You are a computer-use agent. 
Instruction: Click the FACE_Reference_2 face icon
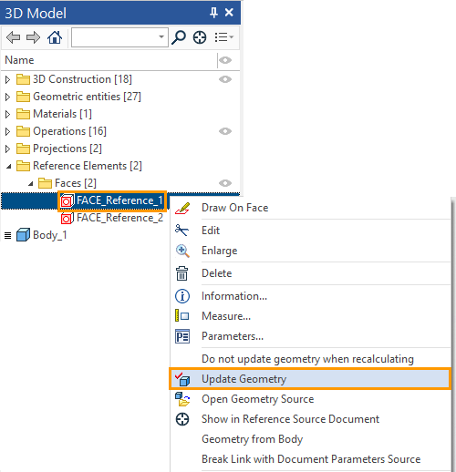[x=67, y=218]
